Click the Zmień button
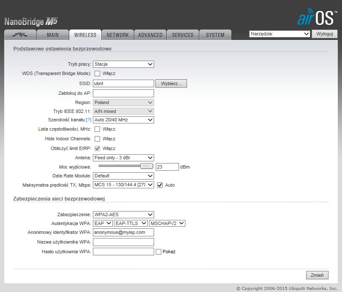The width and height of the screenshot is (342, 292). coord(317,275)
